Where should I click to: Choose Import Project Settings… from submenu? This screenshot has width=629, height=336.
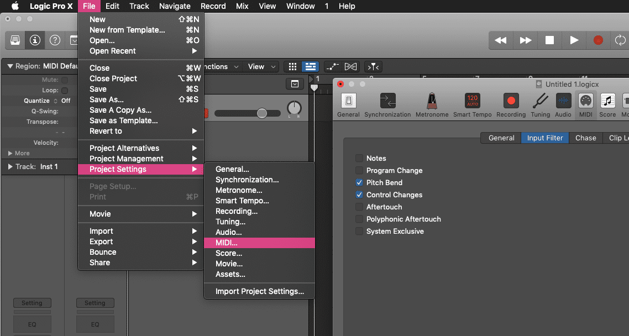click(259, 291)
